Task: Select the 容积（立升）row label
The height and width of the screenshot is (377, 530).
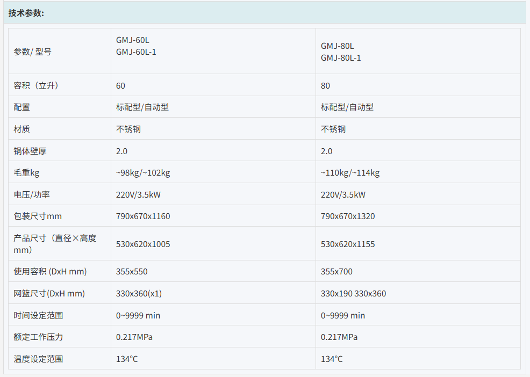Action: coord(36,86)
